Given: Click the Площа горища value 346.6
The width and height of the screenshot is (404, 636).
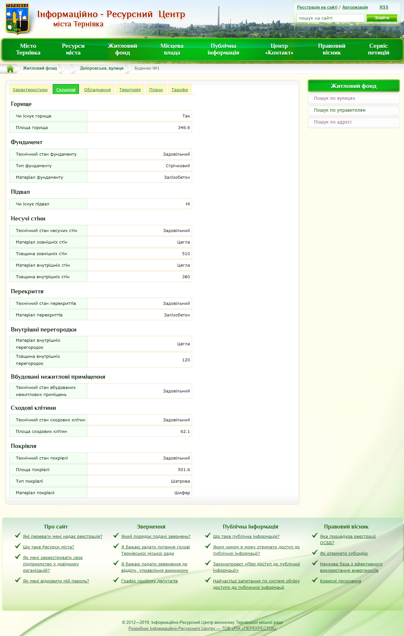Looking at the screenshot, I should (184, 127).
